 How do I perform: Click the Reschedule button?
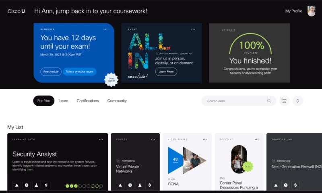click(x=51, y=72)
